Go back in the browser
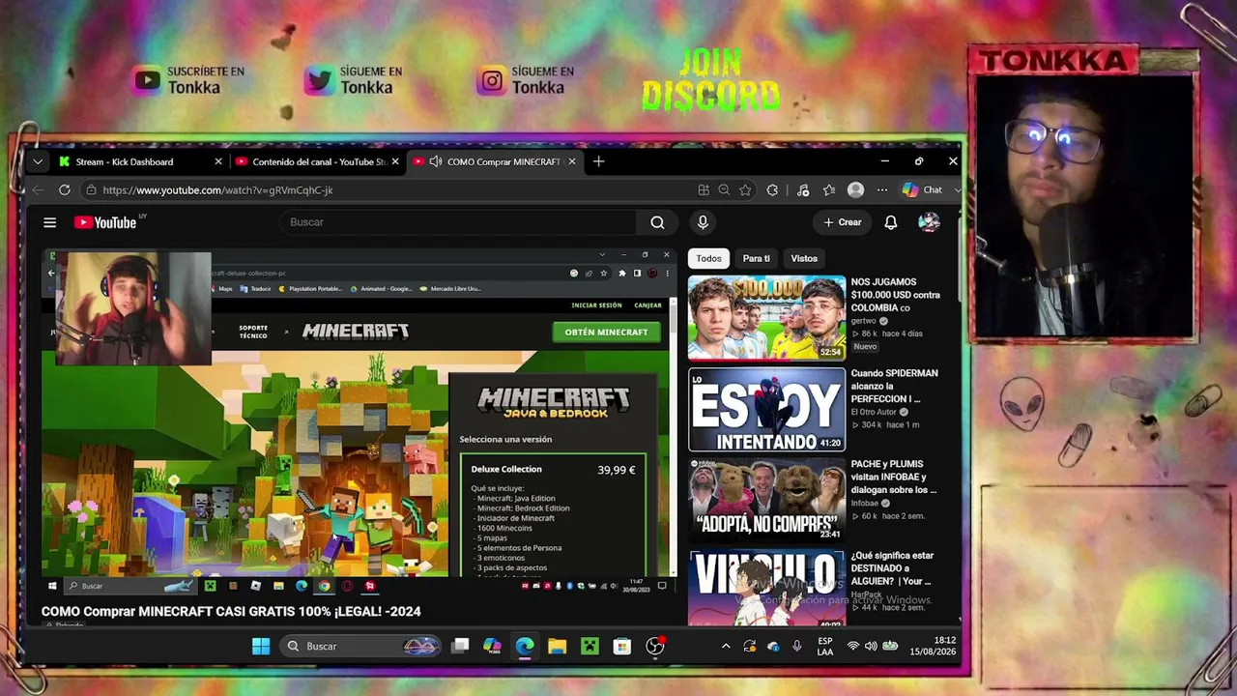 pos(38,190)
